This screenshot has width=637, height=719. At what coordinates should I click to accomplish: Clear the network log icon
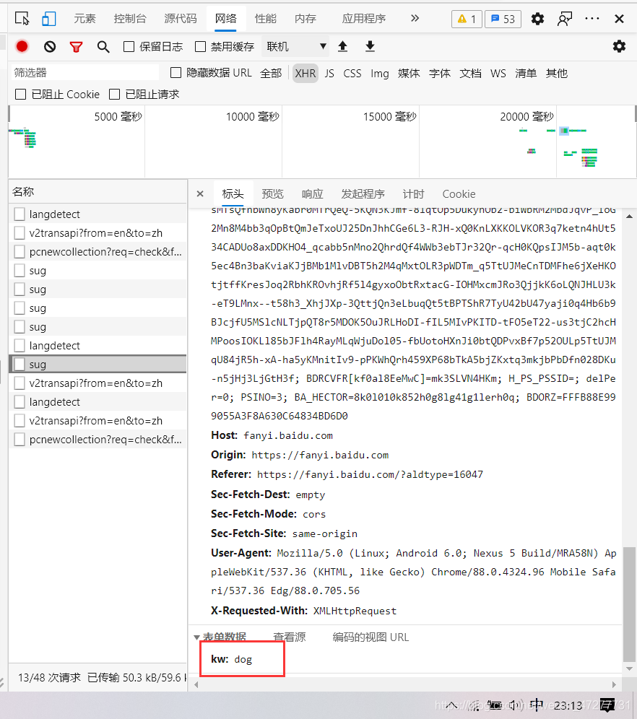[50, 46]
